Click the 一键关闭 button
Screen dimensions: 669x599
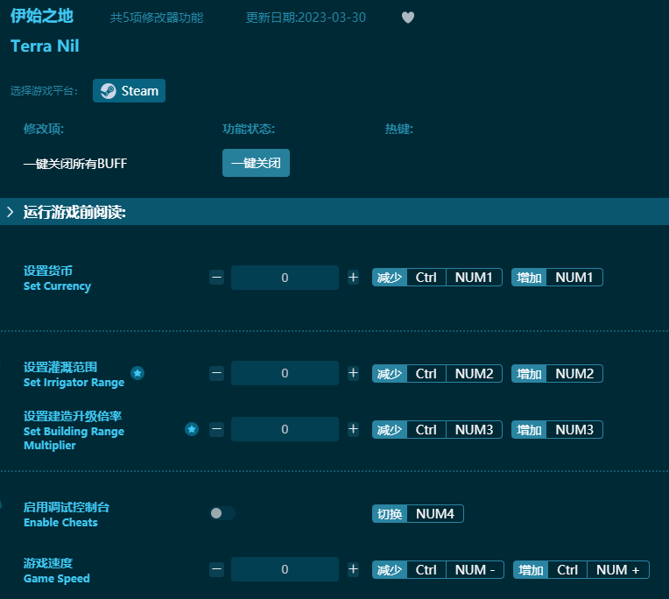[256, 163]
